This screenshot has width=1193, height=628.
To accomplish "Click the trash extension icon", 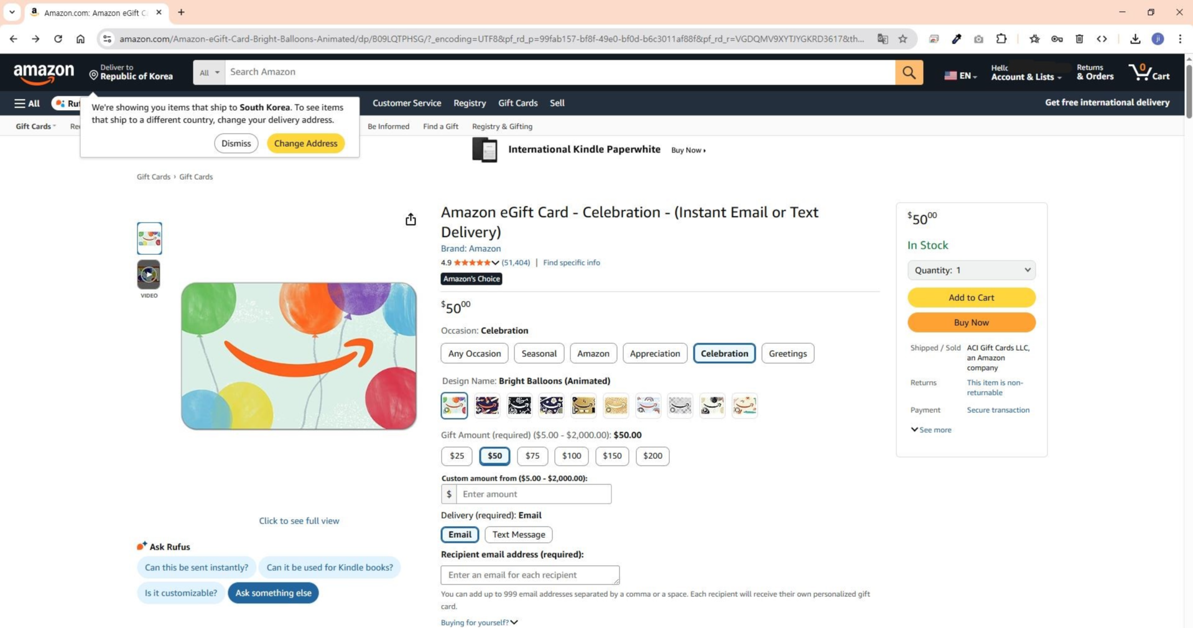I will pyautogui.click(x=1079, y=39).
